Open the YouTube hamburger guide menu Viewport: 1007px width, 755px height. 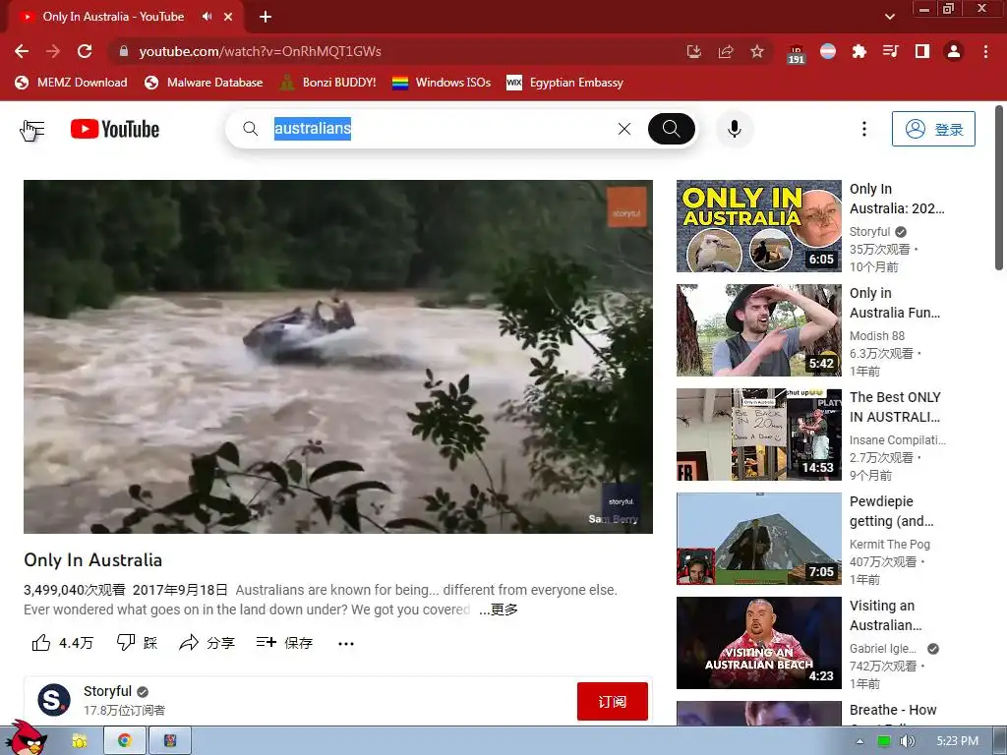click(32, 130)
